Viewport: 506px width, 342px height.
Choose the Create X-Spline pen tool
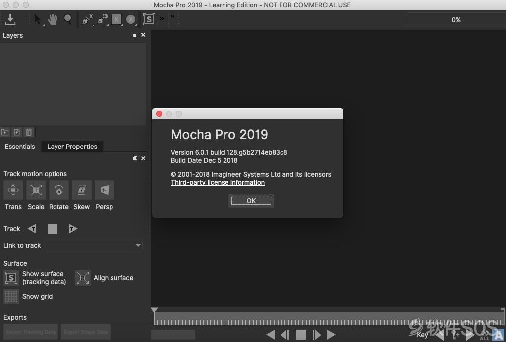pos(87,20)
